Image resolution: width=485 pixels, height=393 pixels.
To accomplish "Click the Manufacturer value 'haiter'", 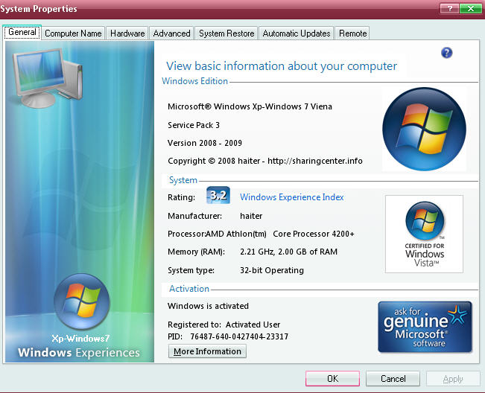I will [x=251, y=216].
